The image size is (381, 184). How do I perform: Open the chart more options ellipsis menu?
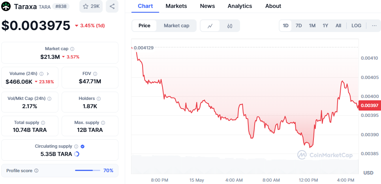click(x=374, y=26)
